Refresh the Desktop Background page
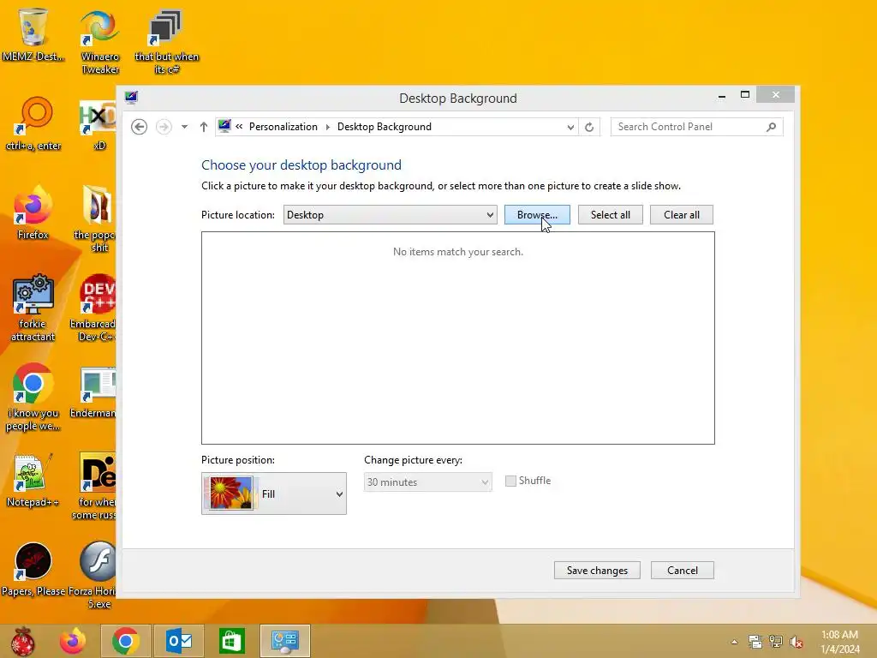 [589, 127]
